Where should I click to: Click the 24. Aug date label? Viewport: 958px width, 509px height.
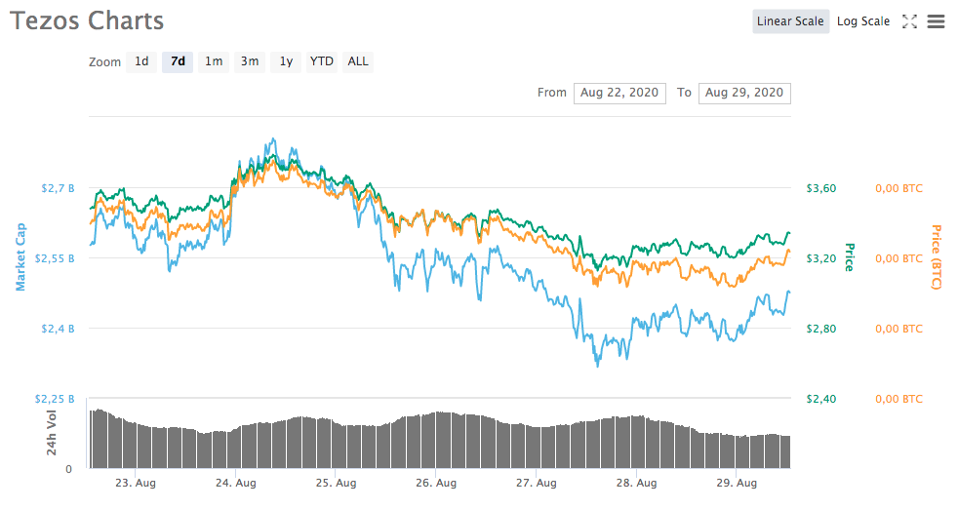click(x=236, y=483)
